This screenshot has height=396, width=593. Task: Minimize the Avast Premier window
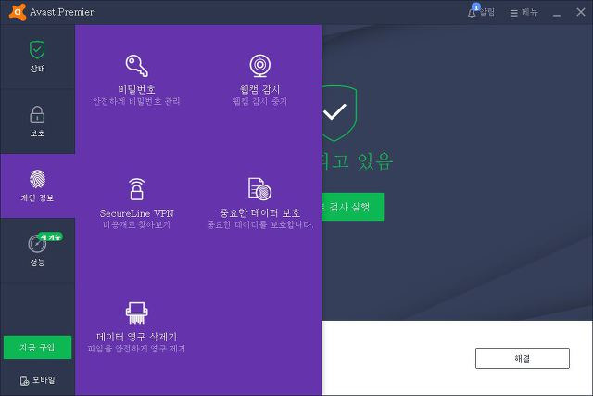[x=557, y=13]
